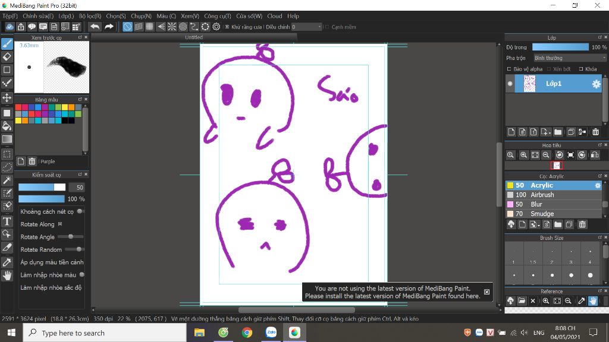Download cloud brush icon in brush panel
The width and height of the screenshot is (609, 342).
click(511, 224)
